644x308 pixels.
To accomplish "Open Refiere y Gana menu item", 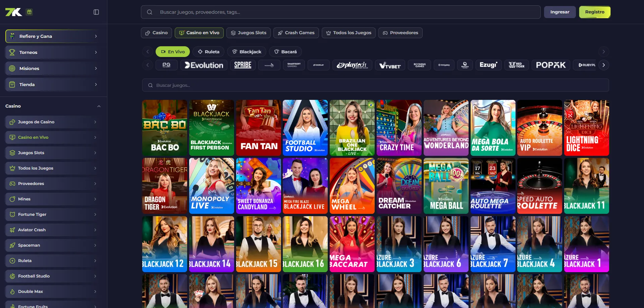I will click(x=54, y=36).
